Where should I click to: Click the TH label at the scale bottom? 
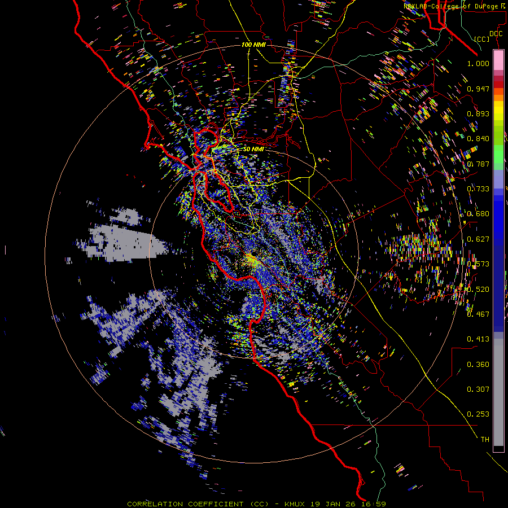coord(485,440)
